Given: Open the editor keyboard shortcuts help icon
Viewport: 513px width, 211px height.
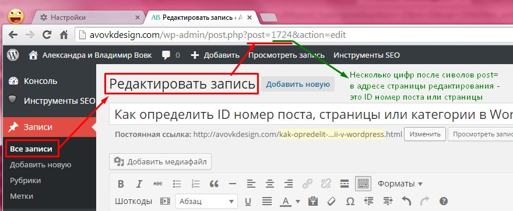Looking at the screenshot, I should click(443, 201).
